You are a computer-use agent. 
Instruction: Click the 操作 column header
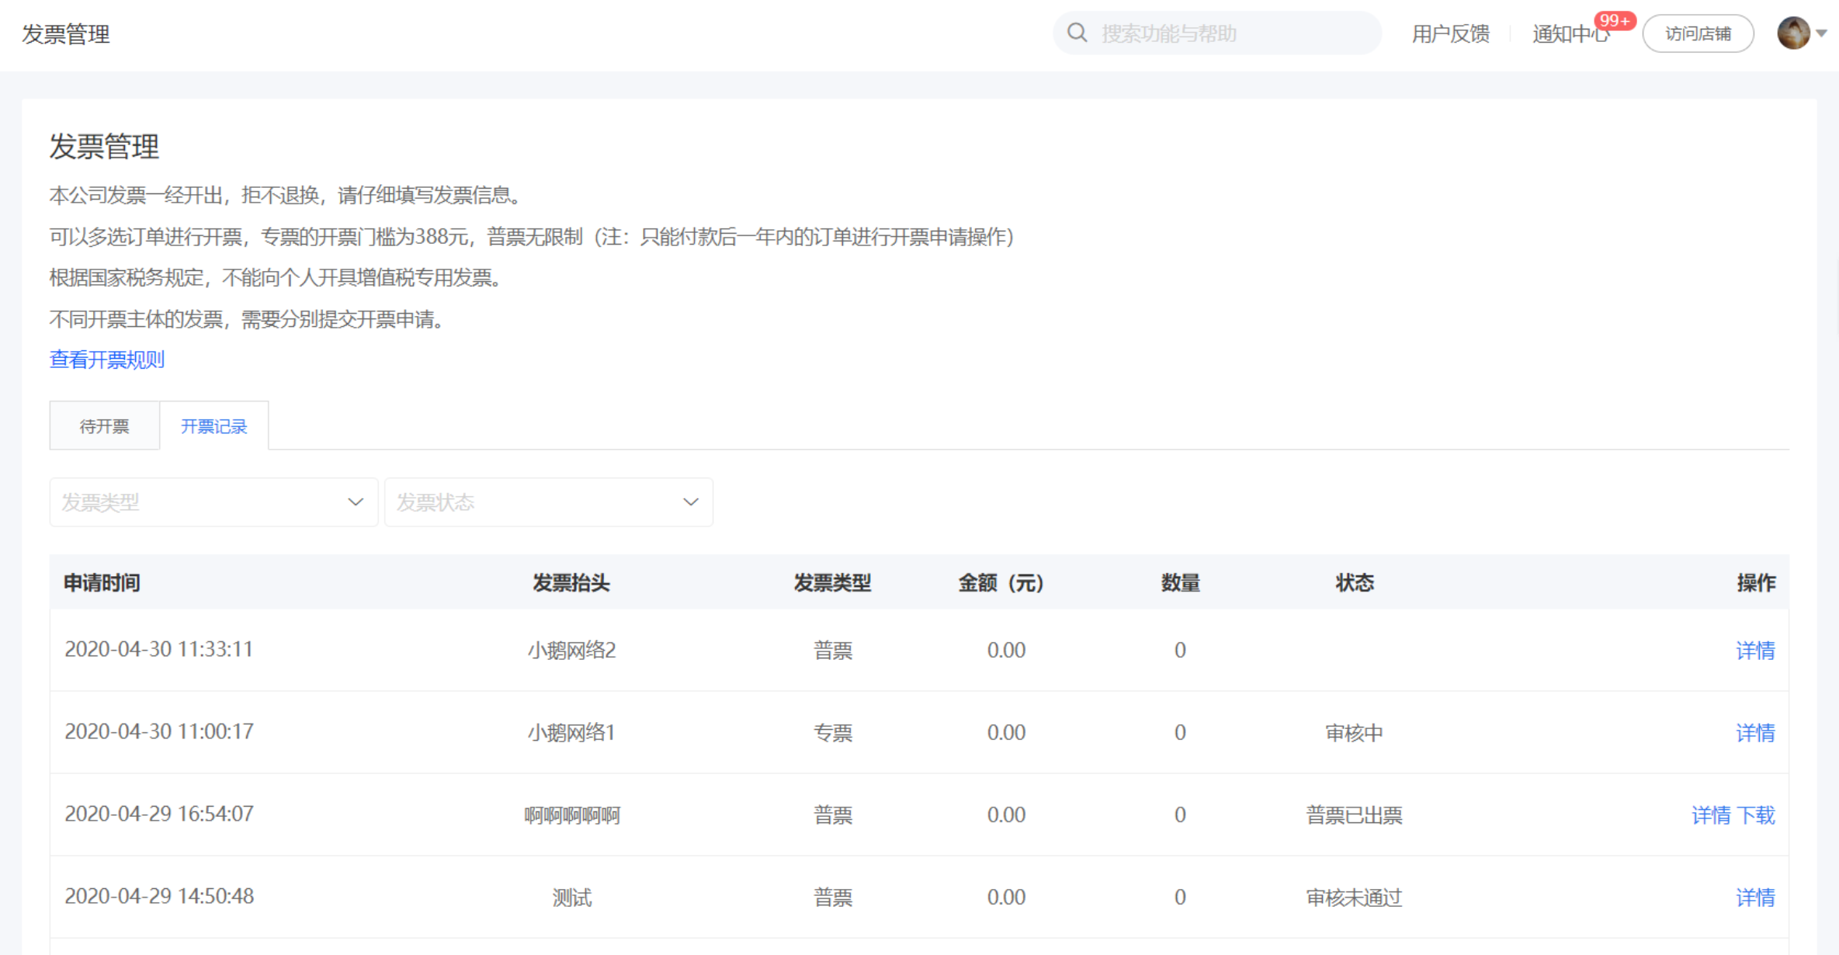click(1756, 583)
